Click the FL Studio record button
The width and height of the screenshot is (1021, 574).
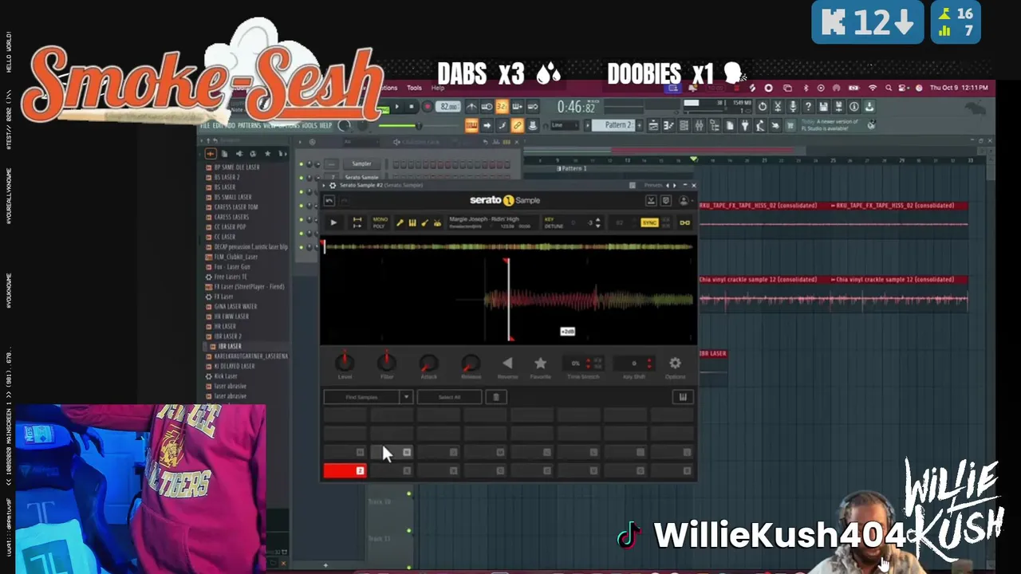coord(427,107)
